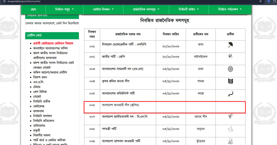Click the hut (কুঁড়েঘর) symbol icon
The height and width of the screenshot is (145, 277).
pos(230,141)
